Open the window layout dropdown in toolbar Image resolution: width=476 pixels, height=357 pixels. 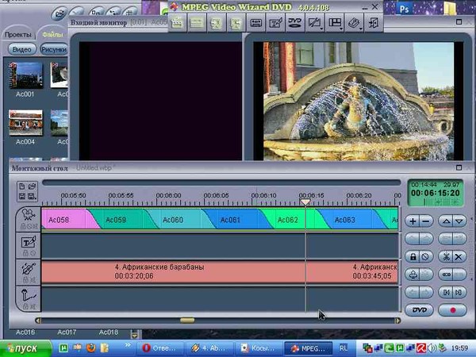click(335, 23)
